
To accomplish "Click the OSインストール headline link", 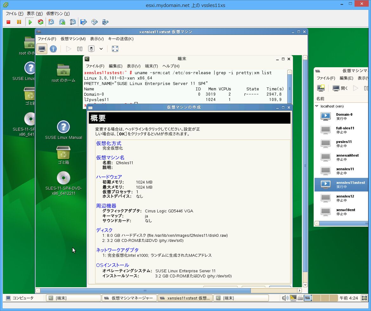I will 112,265.
